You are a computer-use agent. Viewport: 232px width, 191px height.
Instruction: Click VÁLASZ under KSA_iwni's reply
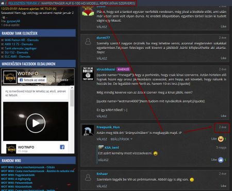pyautogui.click(x=103, y=160)
